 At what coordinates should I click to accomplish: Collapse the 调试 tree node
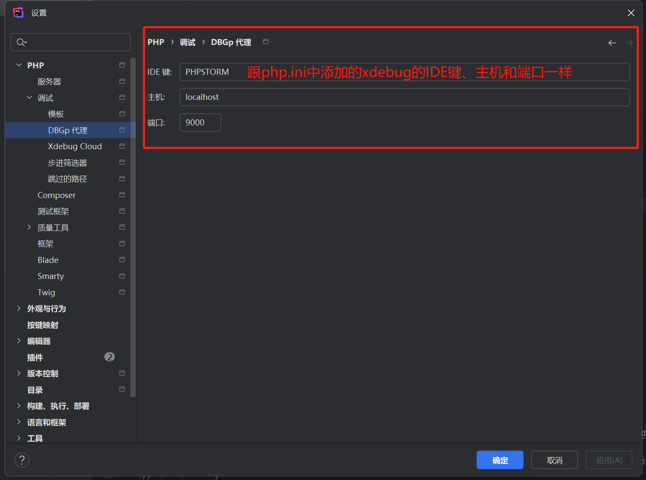click(29, 97)
